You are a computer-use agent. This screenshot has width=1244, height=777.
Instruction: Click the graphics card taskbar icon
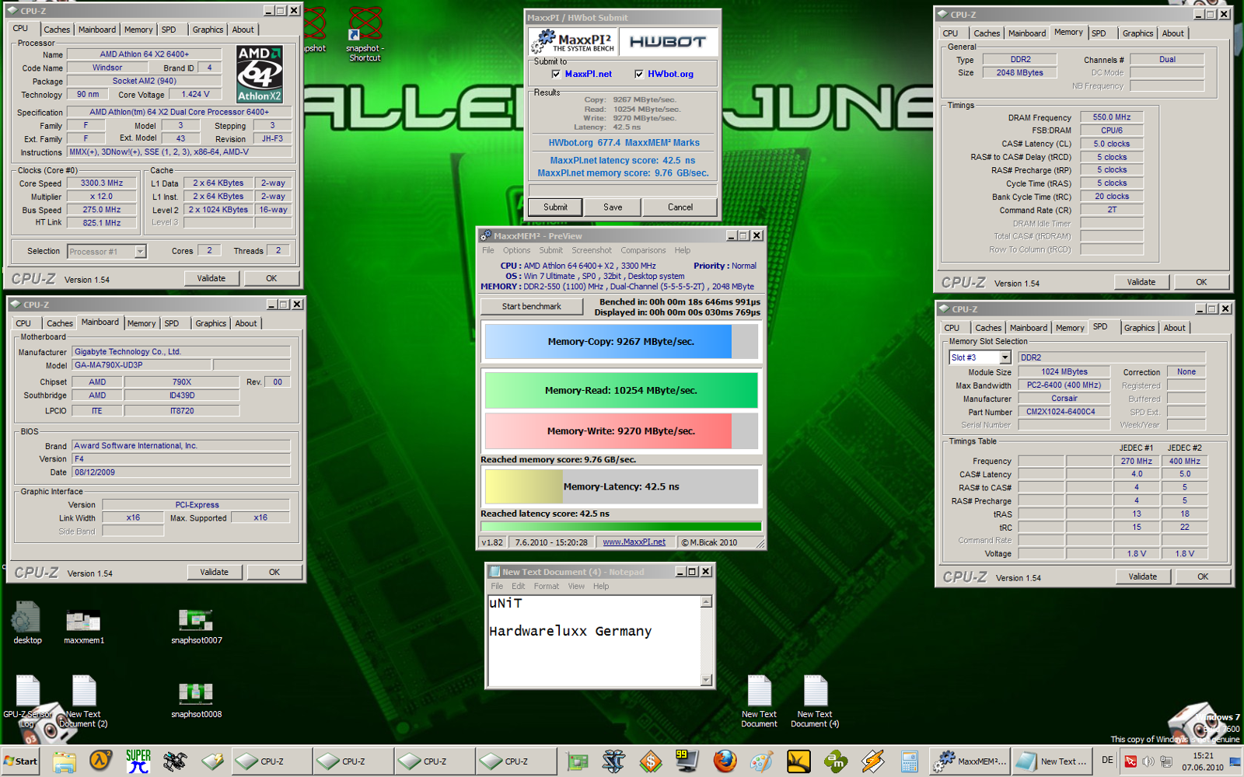577,761
